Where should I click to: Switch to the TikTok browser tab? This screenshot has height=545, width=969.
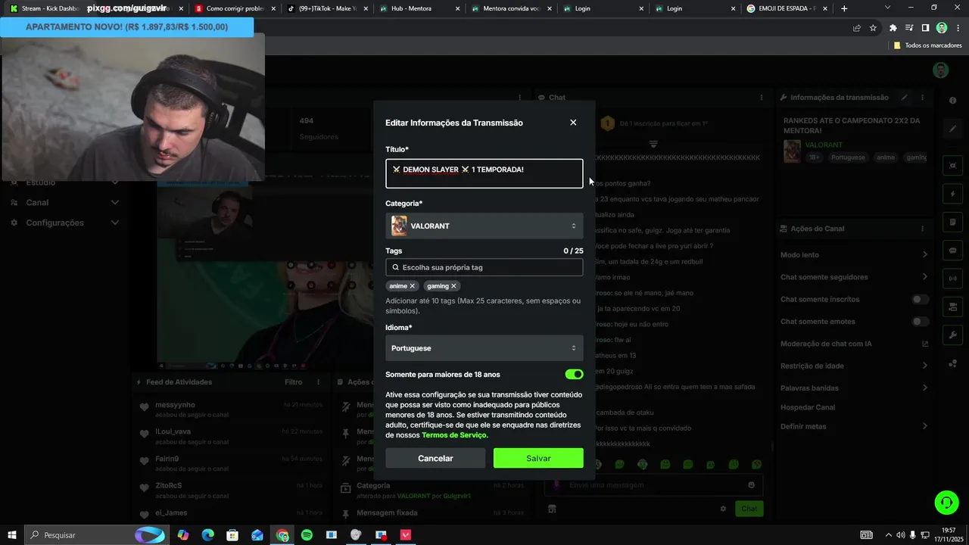[x=326, y=8]
